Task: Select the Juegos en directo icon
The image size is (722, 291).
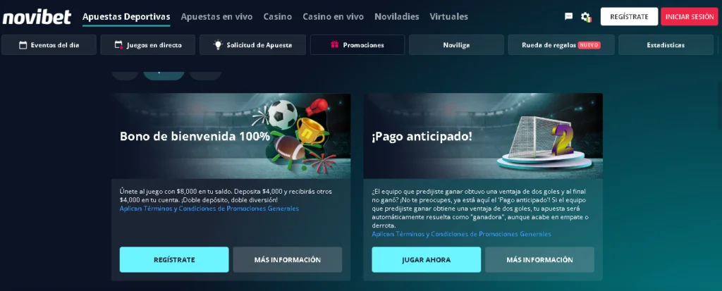Action: click(118, 45)
